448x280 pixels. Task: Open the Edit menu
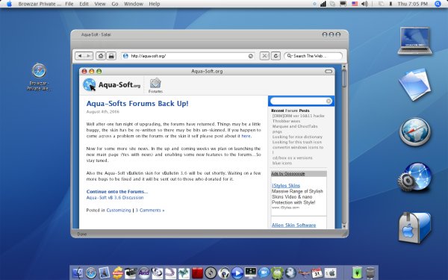point(84,4)
